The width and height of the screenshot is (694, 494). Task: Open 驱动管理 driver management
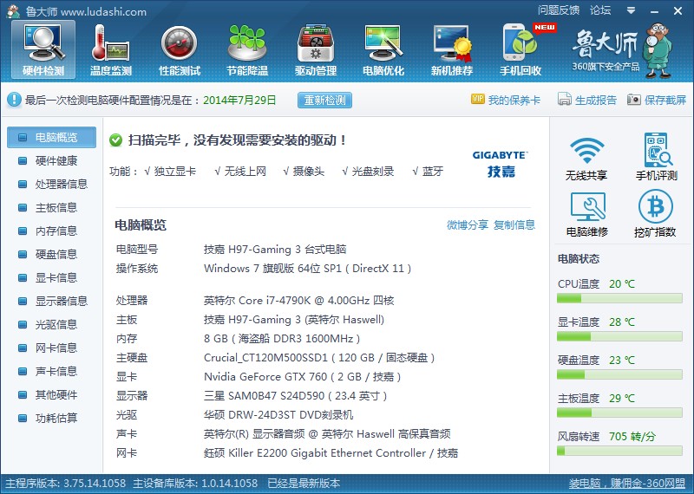tap(315, 50)
